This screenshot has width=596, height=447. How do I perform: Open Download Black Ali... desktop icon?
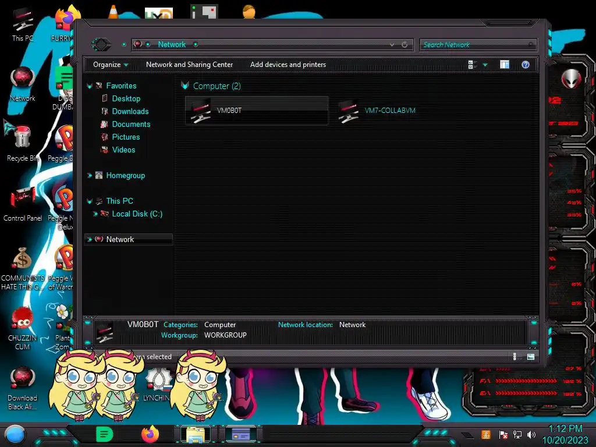click(23, 388)
